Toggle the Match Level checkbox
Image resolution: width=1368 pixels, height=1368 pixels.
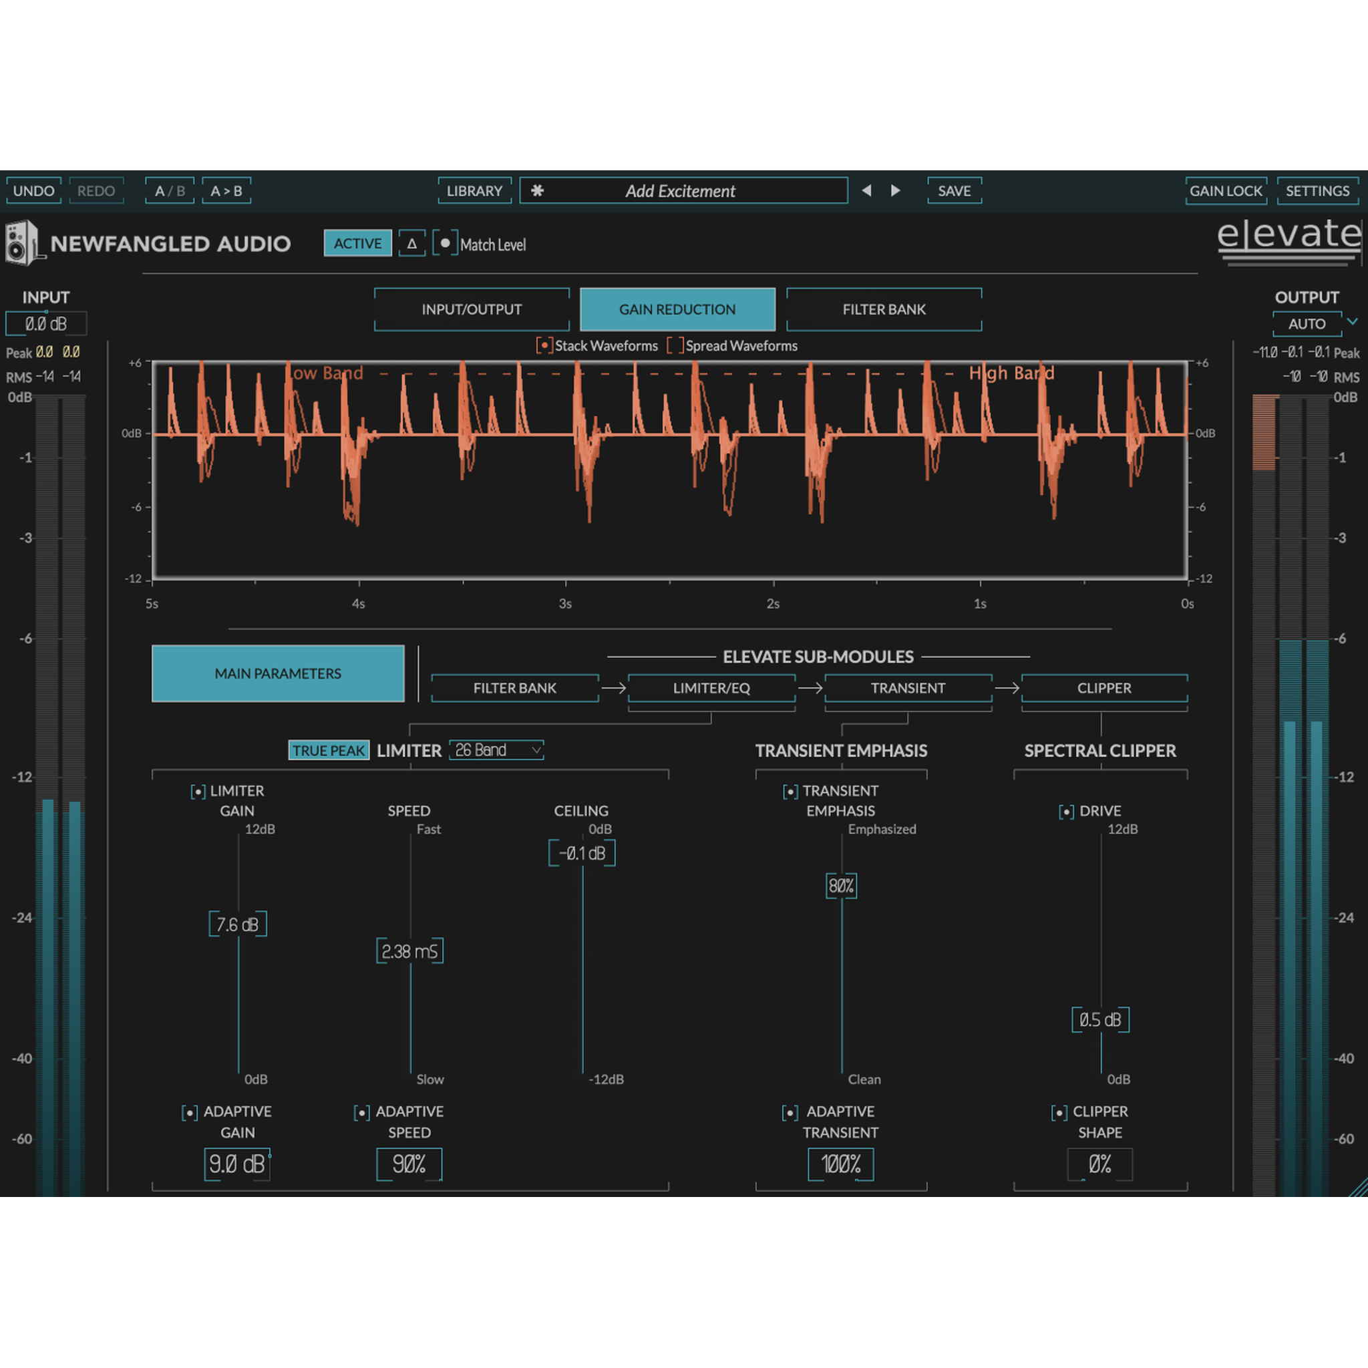446,244
